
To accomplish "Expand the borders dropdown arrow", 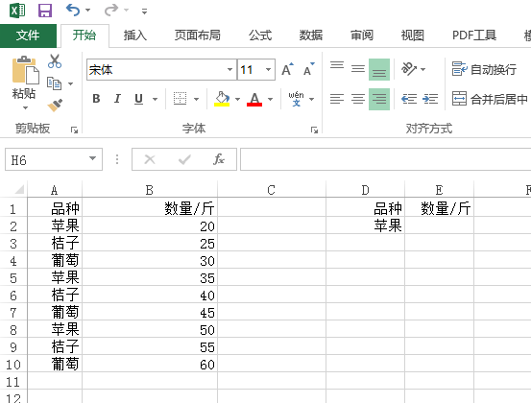I will [197, 99].
